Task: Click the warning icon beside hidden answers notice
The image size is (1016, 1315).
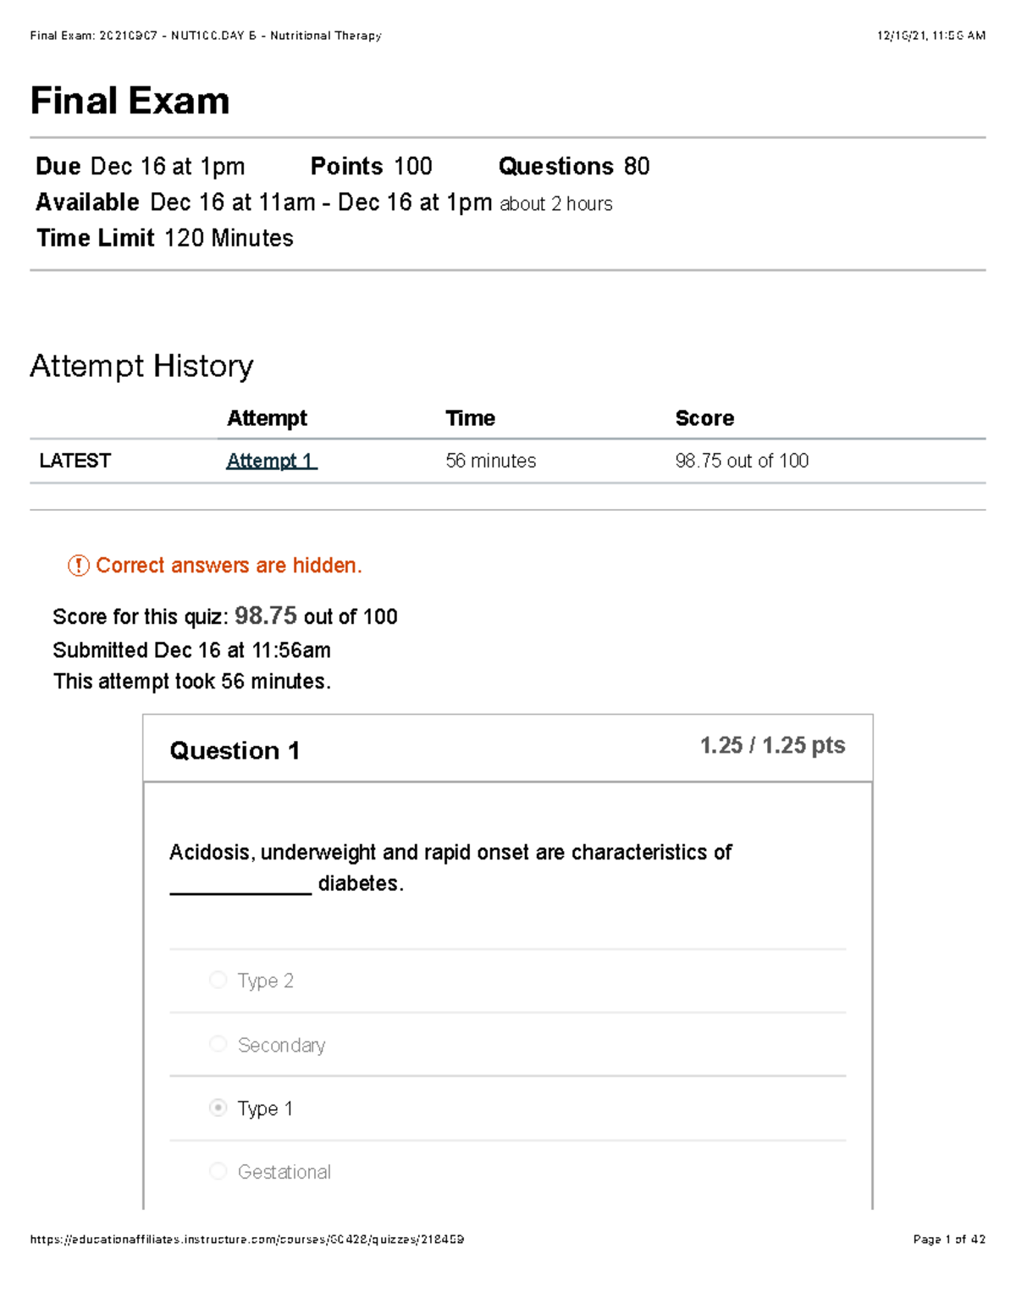Action: 79,566
